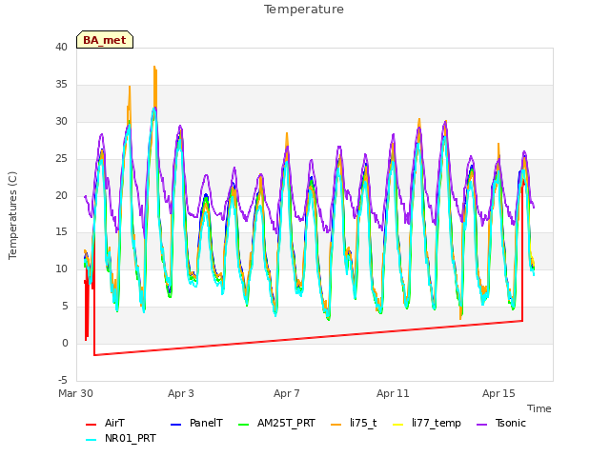
Task: Click the green AM25T_PRT legend color marker
Action: [243, 425]
